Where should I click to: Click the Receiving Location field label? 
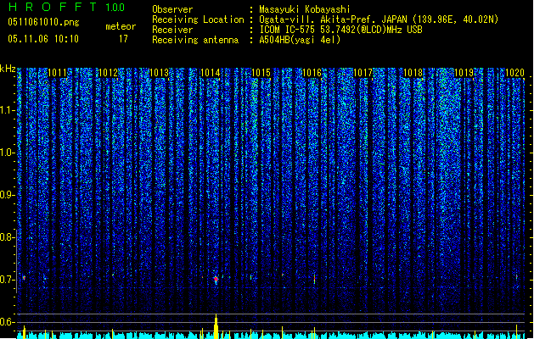point(198,19)
